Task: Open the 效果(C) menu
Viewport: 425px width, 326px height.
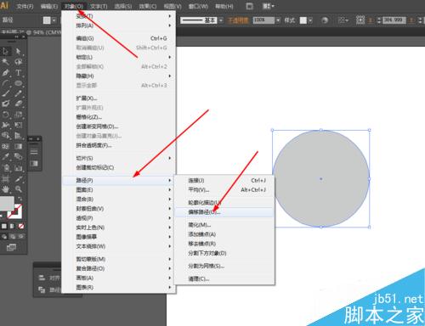Action: point(148,6)
